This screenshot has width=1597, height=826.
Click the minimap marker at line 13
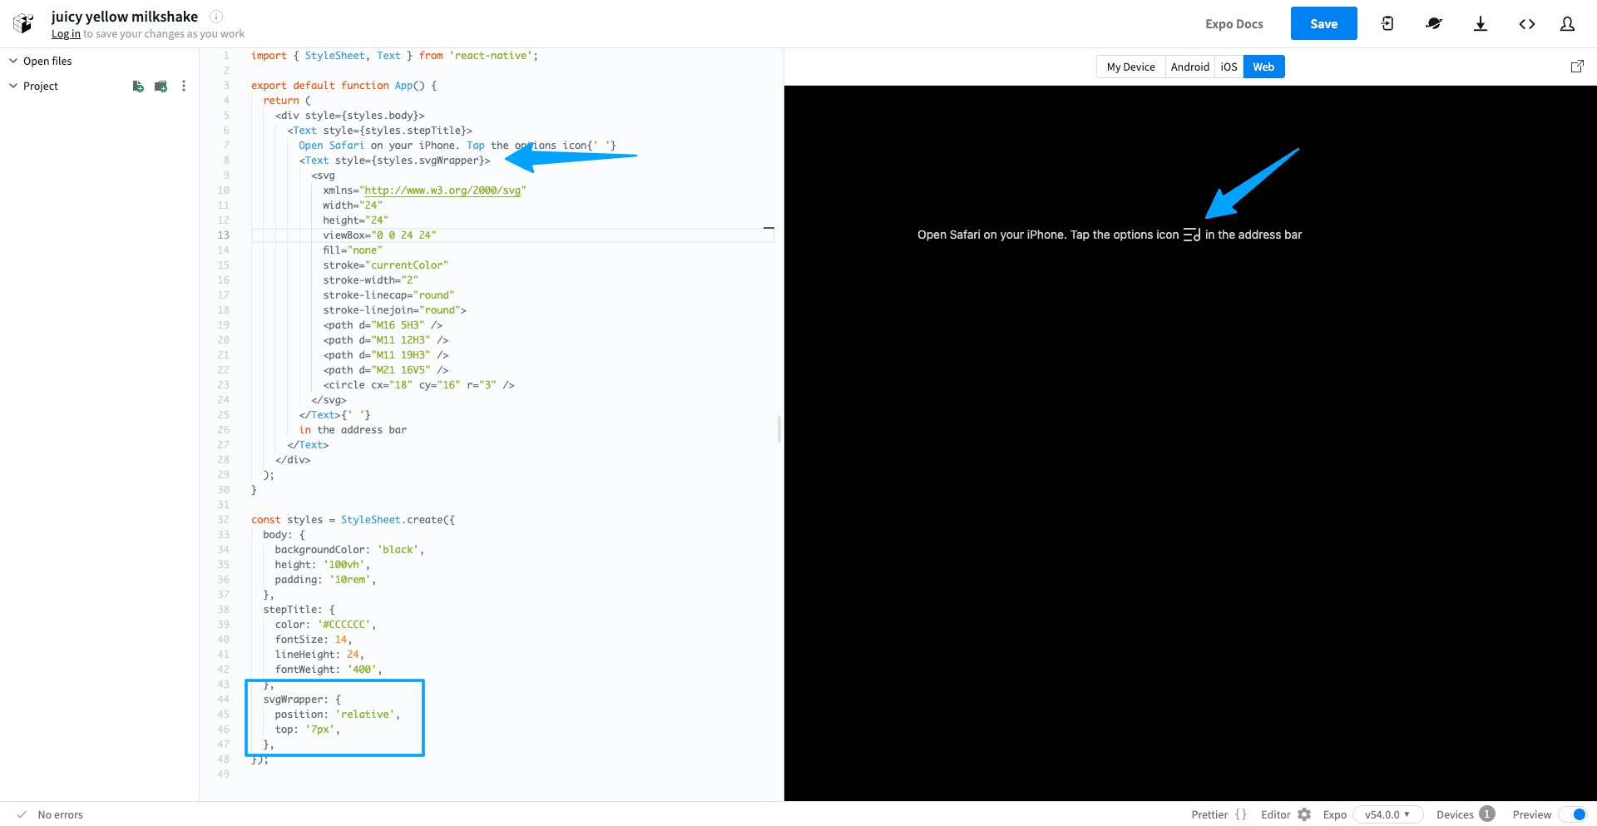click(769, 227)
